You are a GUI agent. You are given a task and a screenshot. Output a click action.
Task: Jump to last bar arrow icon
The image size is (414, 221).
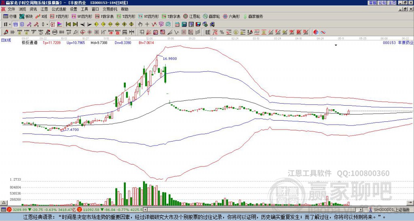pyautogui.click(x=75, y=25)
